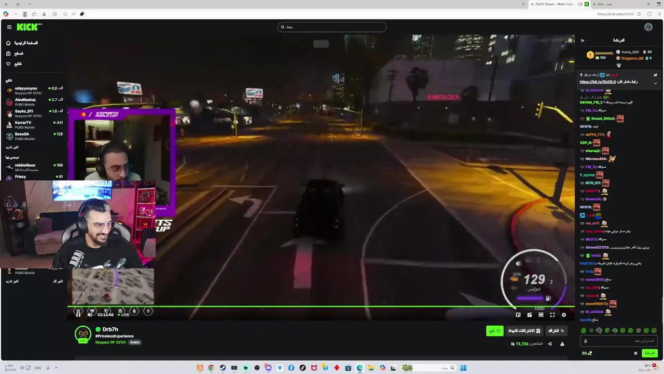Click username RAYAN_F15_1 in chat
The width and height of the screenshot is (664, 374).
pyautogui.click(x=591, y=102)
